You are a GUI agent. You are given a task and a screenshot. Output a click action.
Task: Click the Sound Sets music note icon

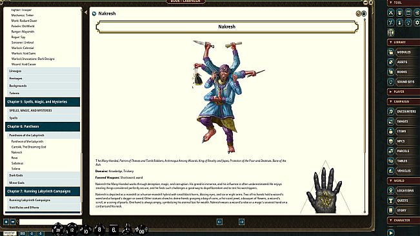pyautogui.click(x=391, y=82)
